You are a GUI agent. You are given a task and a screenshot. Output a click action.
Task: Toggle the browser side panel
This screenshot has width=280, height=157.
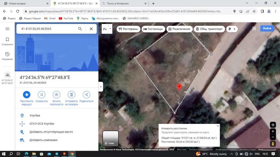(262, 11)
